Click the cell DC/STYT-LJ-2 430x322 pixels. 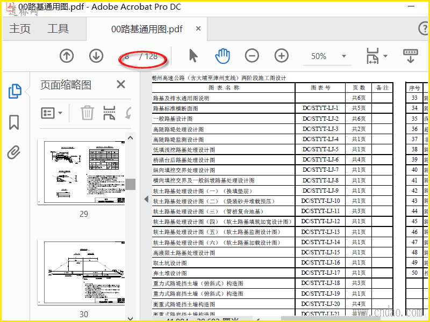[320, 119]
